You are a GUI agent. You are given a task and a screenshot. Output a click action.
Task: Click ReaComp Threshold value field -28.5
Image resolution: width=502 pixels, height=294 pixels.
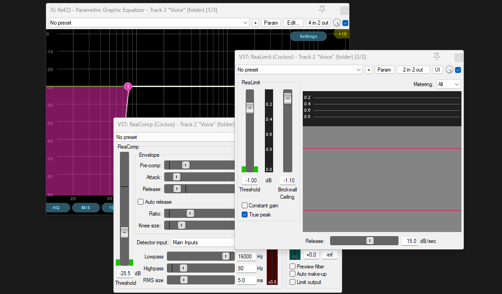[x=125, y=273]
